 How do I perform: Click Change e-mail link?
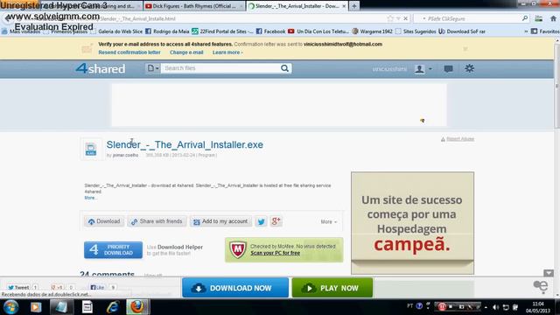[x=186, y=52]
